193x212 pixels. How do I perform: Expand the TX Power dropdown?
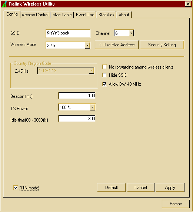coord(93,107)
